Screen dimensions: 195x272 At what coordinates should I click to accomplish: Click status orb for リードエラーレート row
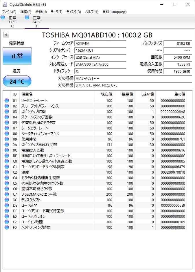tap(7, 100)
